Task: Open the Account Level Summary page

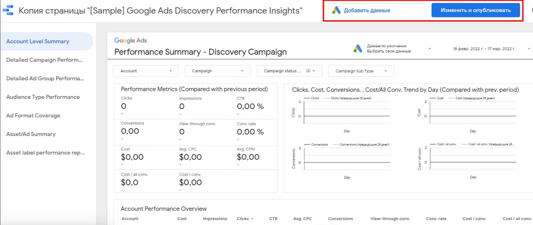Action: [x=47, y=41]
